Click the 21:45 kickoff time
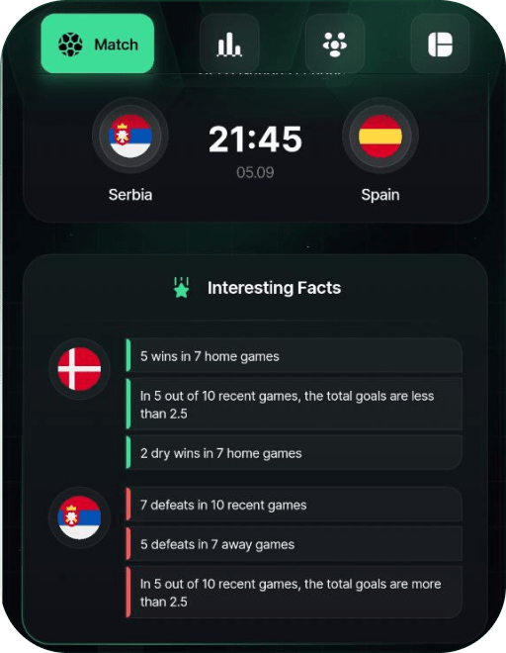This screenshot has width=506, height=653. pos(255,140)
